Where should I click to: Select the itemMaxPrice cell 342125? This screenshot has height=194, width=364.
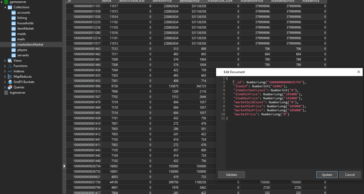[x=193, y=86]
